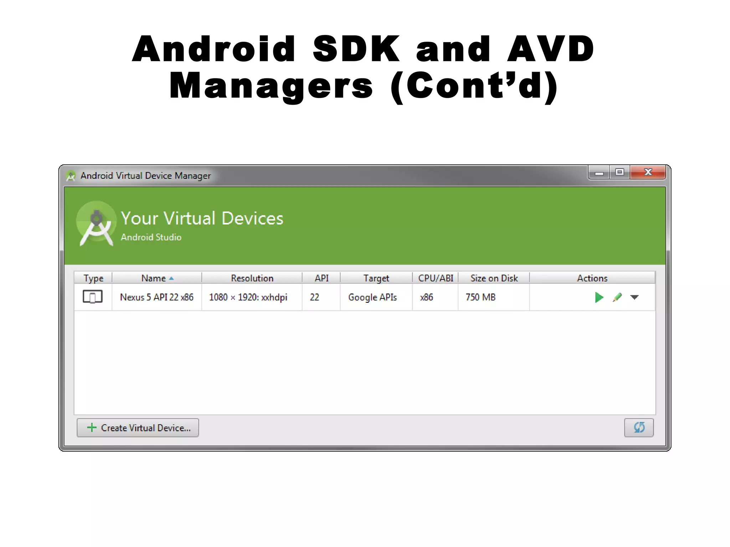This screenshot has height=547, width=730.
Task: Edit the Nexus 5 AVD with pencil icon
Action: click(617, 297)
